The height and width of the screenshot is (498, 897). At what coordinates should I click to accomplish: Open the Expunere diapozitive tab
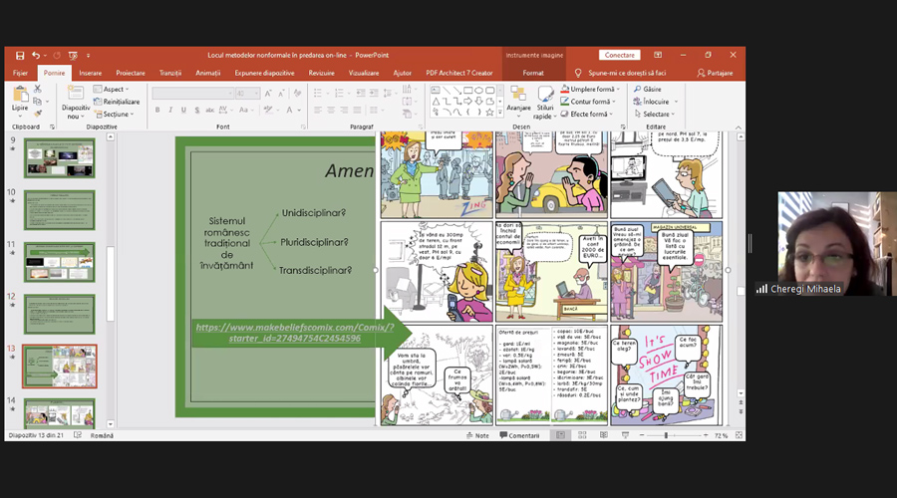point(264,73)
